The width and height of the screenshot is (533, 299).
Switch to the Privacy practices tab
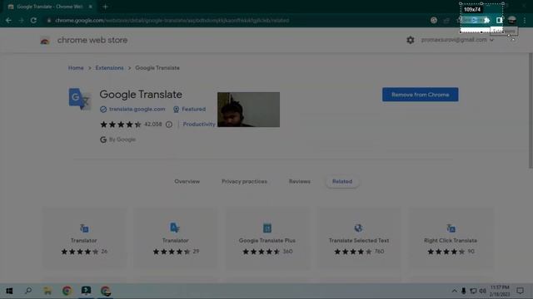click(244, 181)
